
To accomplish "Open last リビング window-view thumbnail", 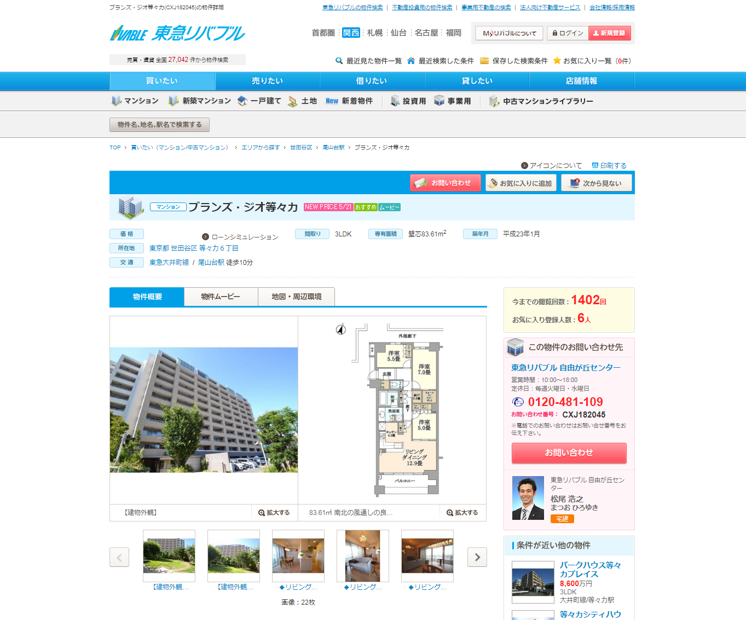I will click(427, 555).
